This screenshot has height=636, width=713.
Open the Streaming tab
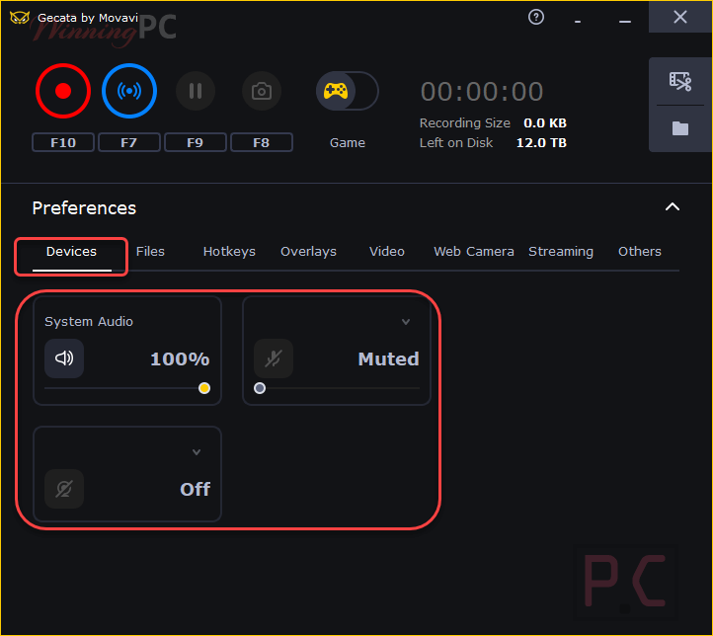point(561,252)
